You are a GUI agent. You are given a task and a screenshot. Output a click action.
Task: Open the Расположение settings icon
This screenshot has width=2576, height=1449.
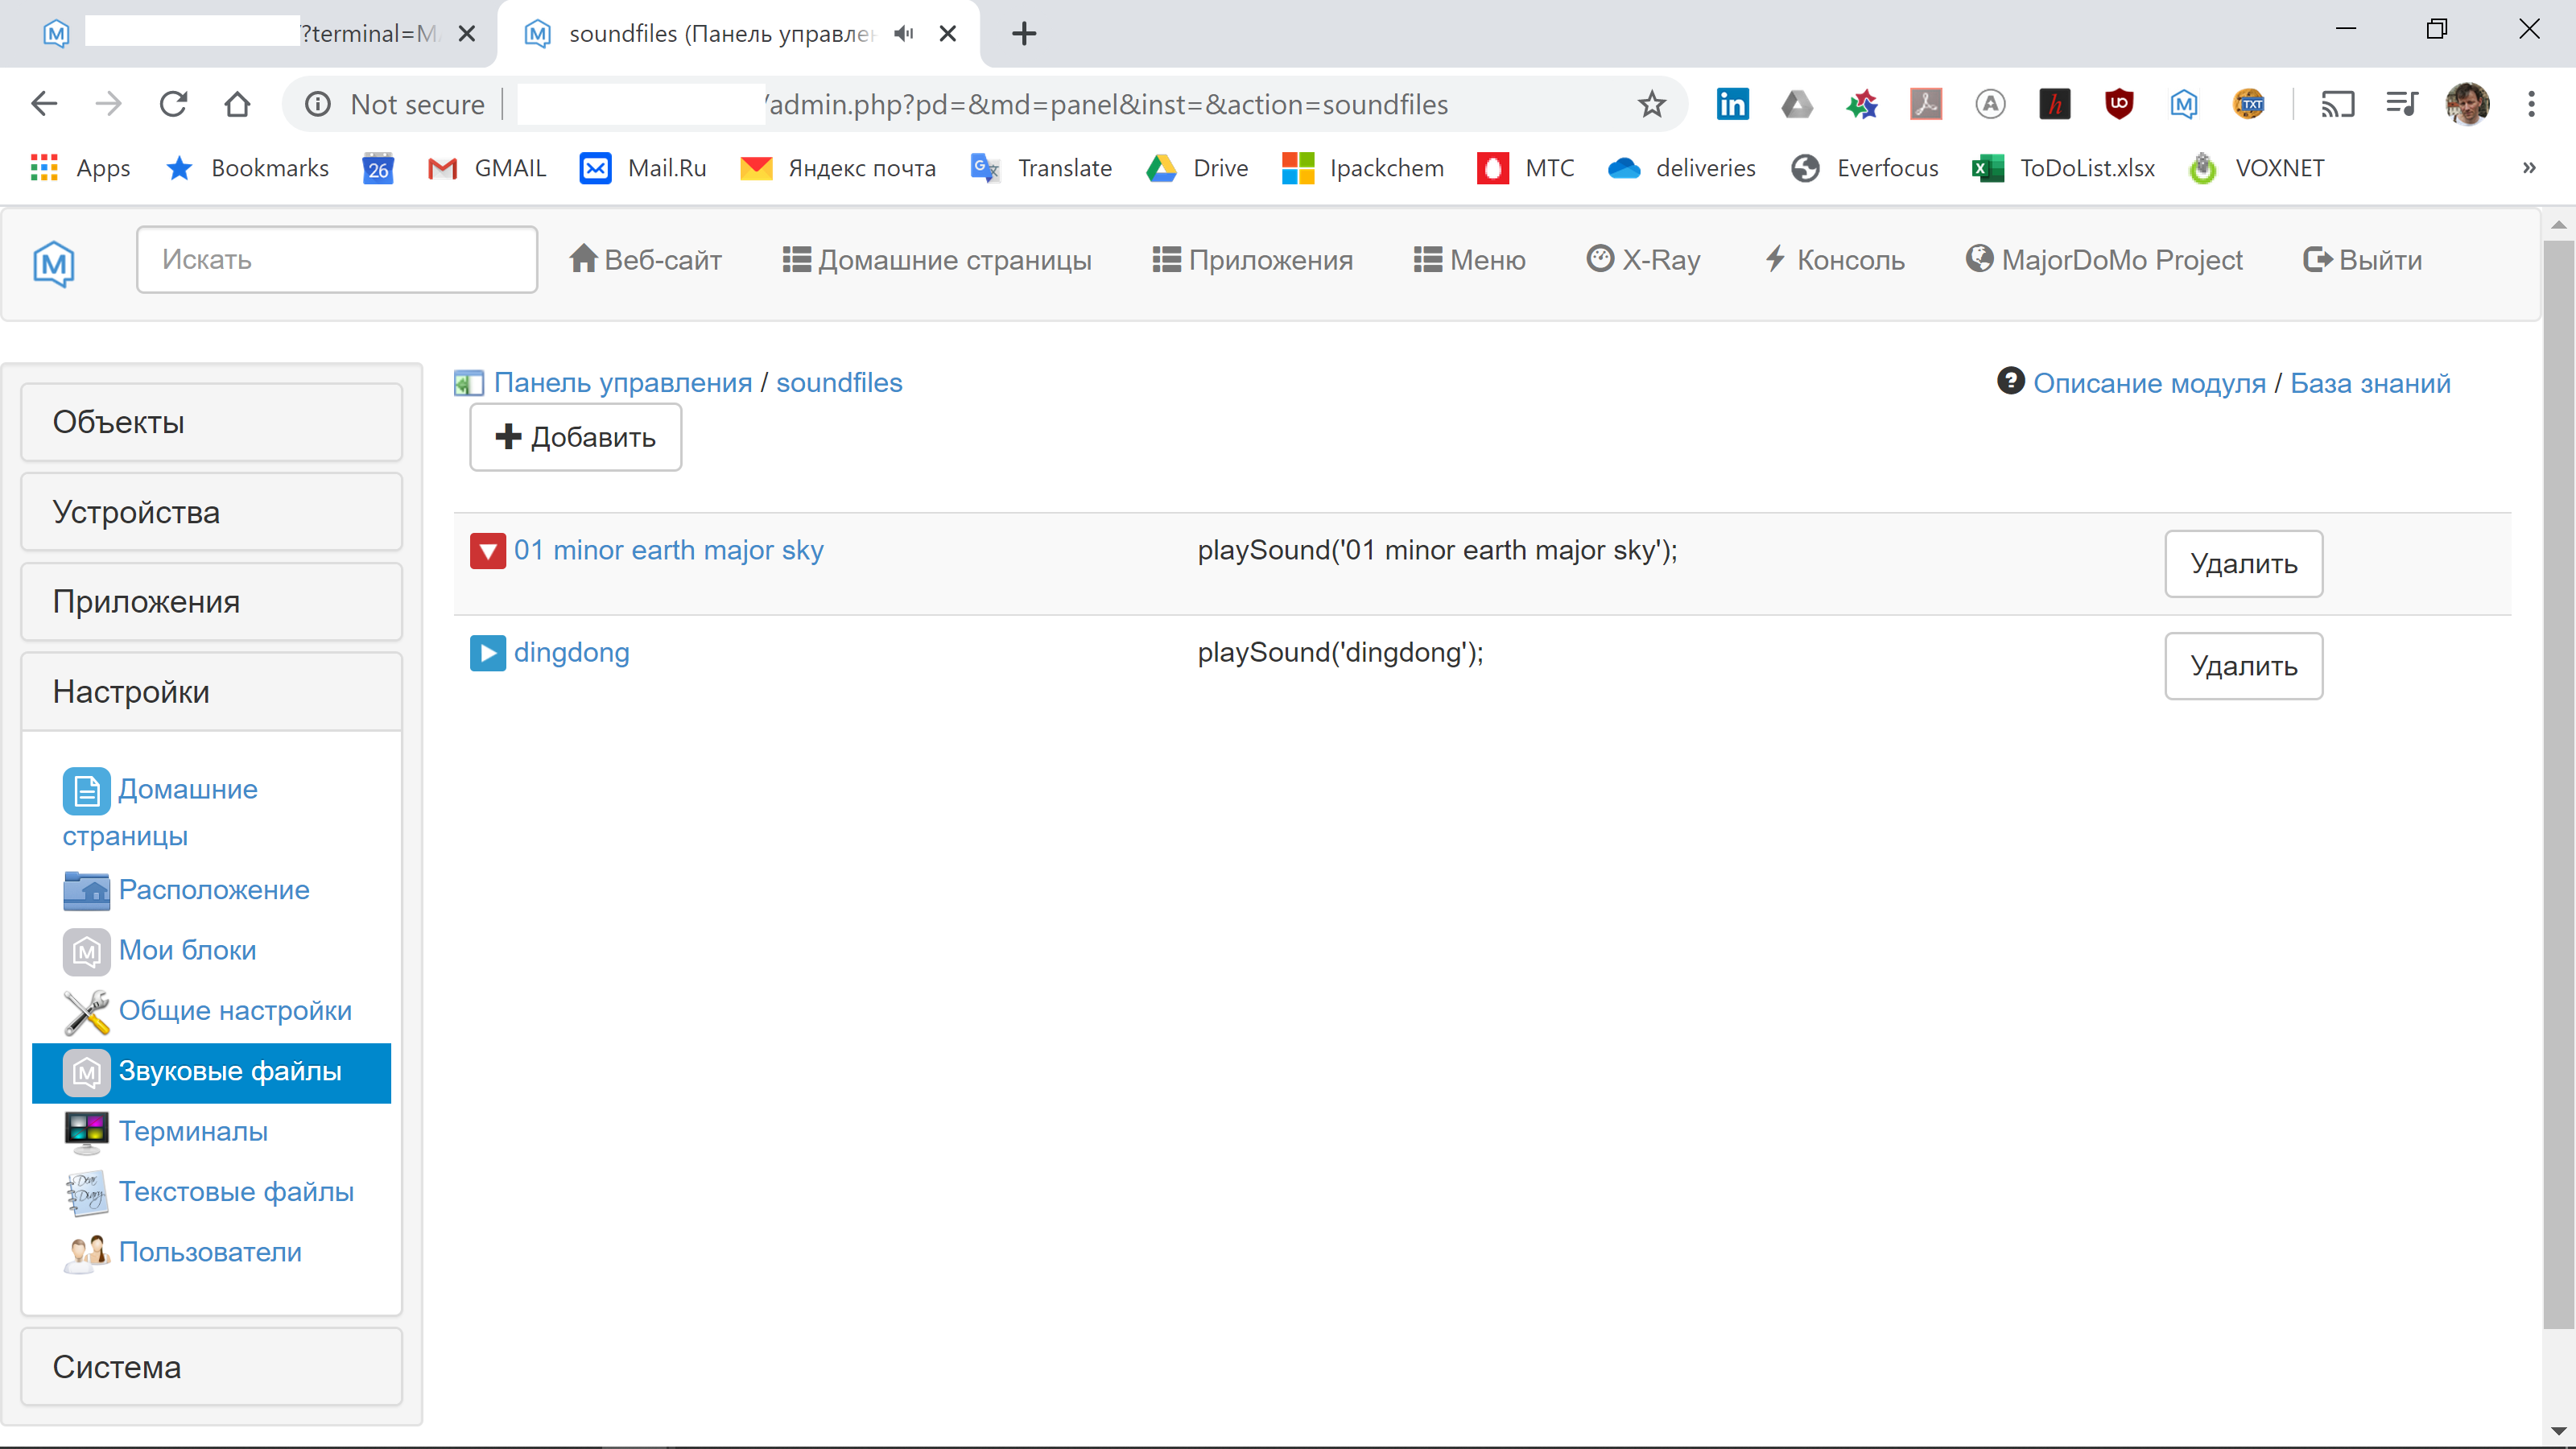click(x=86, y=891)
